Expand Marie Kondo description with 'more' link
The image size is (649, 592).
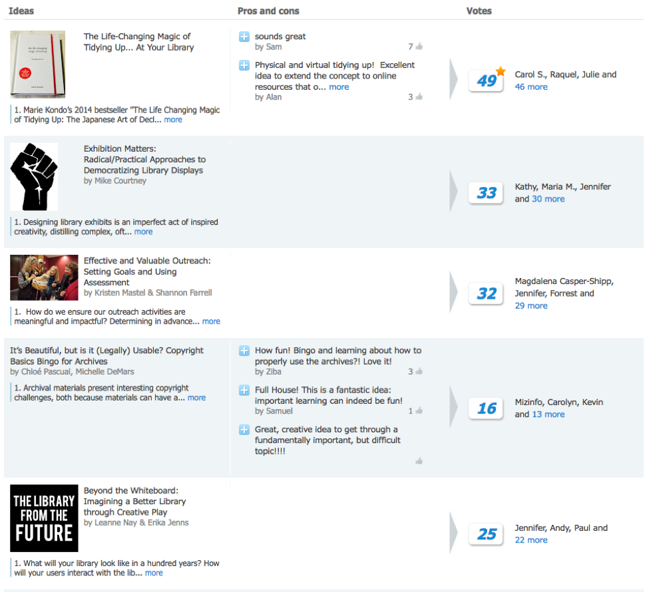[x=173, y=120]
